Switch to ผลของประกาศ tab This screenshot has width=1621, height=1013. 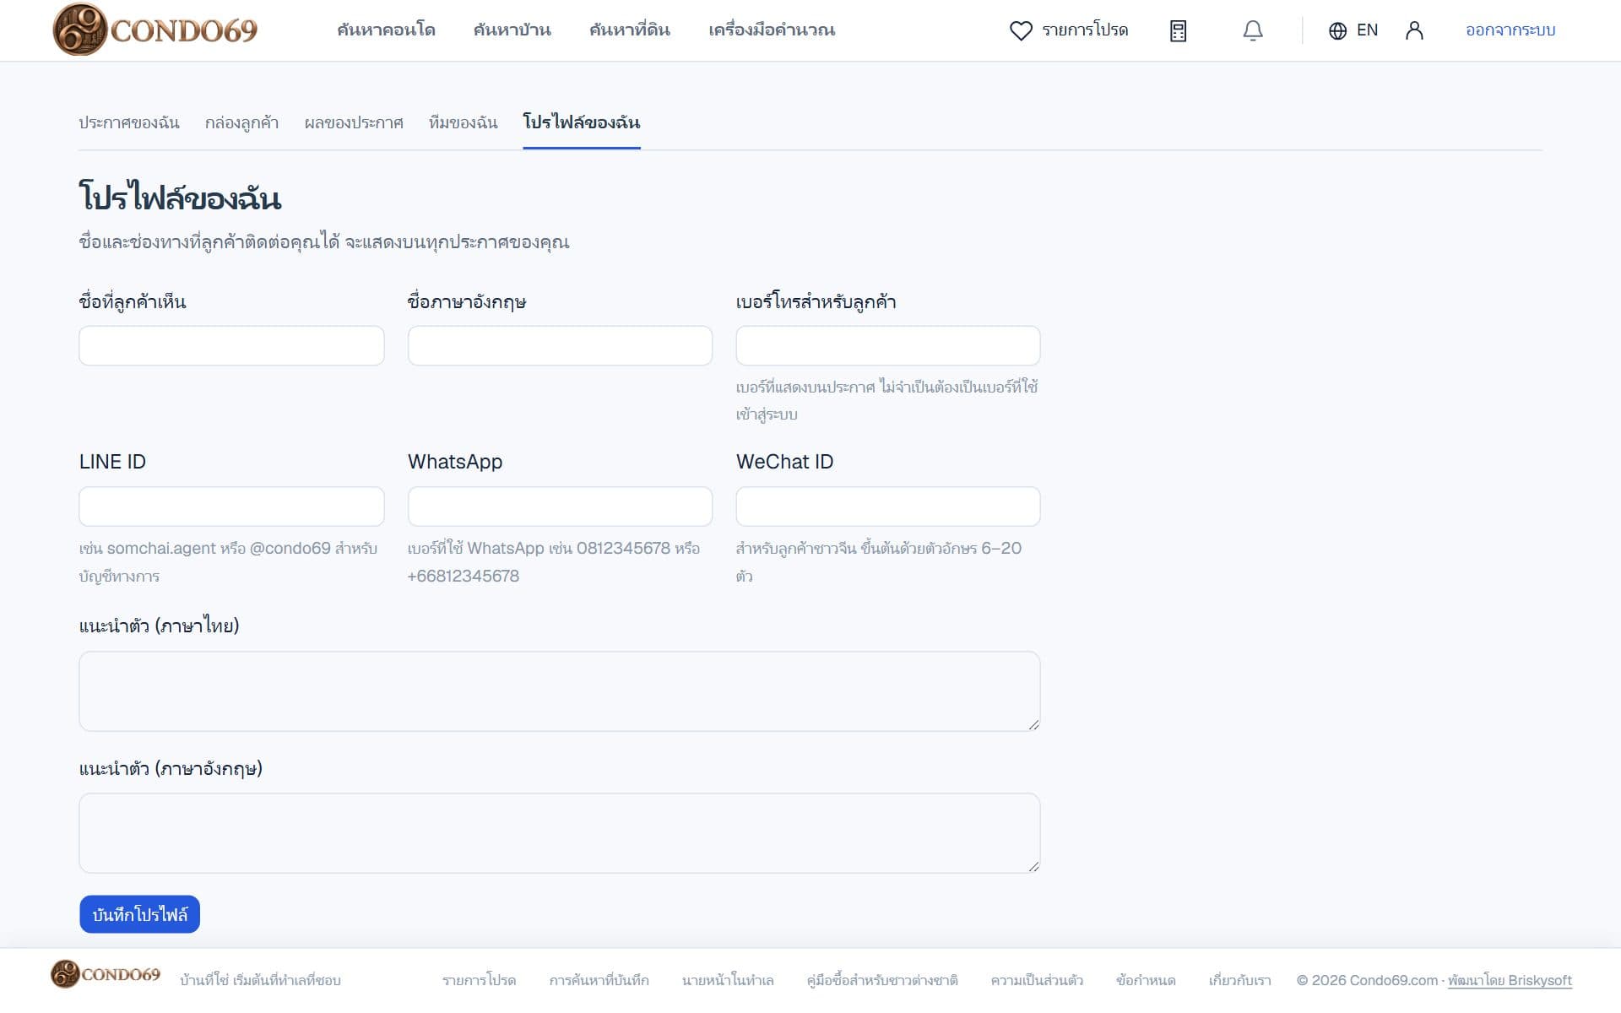pyautogui.click(x=354, y=122)
